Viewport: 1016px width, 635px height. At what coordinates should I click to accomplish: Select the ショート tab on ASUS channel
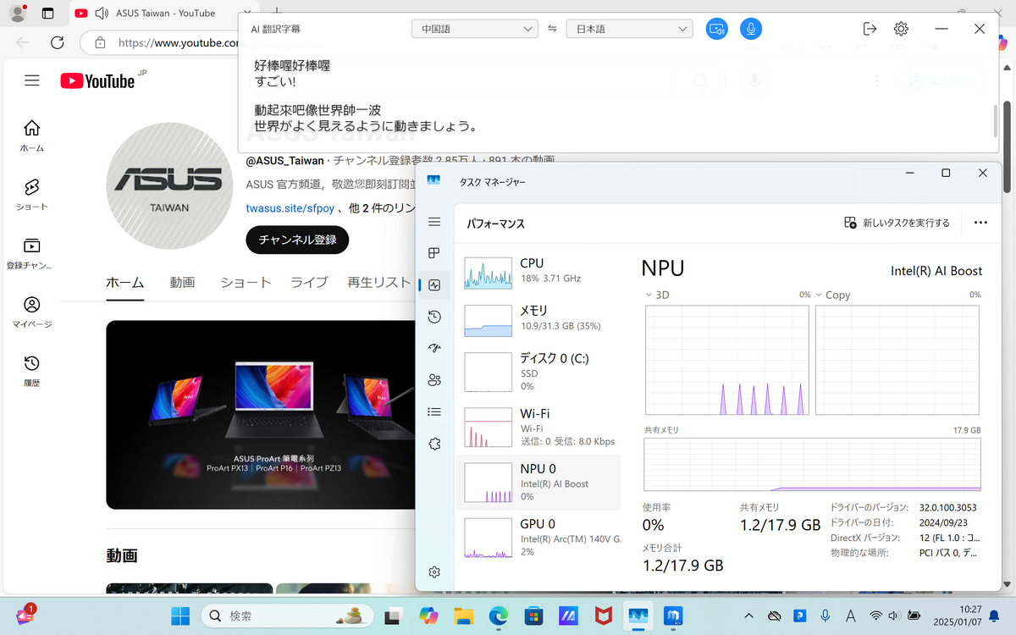click(246, 283)
